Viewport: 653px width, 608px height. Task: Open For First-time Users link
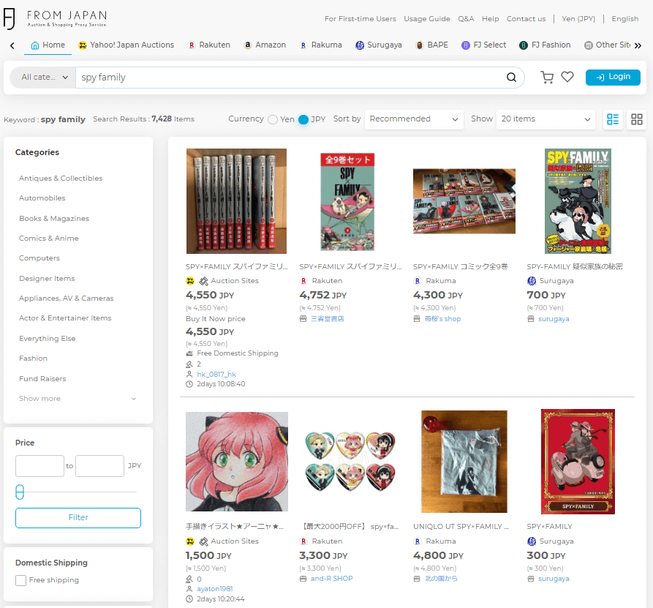tap(361, 19)
